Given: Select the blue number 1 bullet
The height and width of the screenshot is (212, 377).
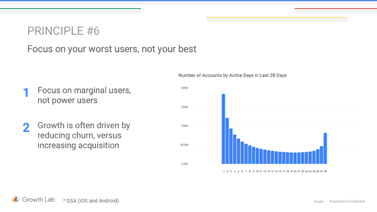Looking at the screenshot, I should tap(26, 93).
